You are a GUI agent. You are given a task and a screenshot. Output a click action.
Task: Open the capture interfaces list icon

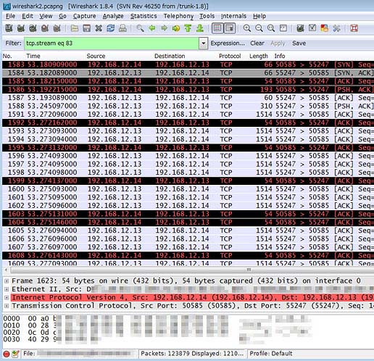9,28
